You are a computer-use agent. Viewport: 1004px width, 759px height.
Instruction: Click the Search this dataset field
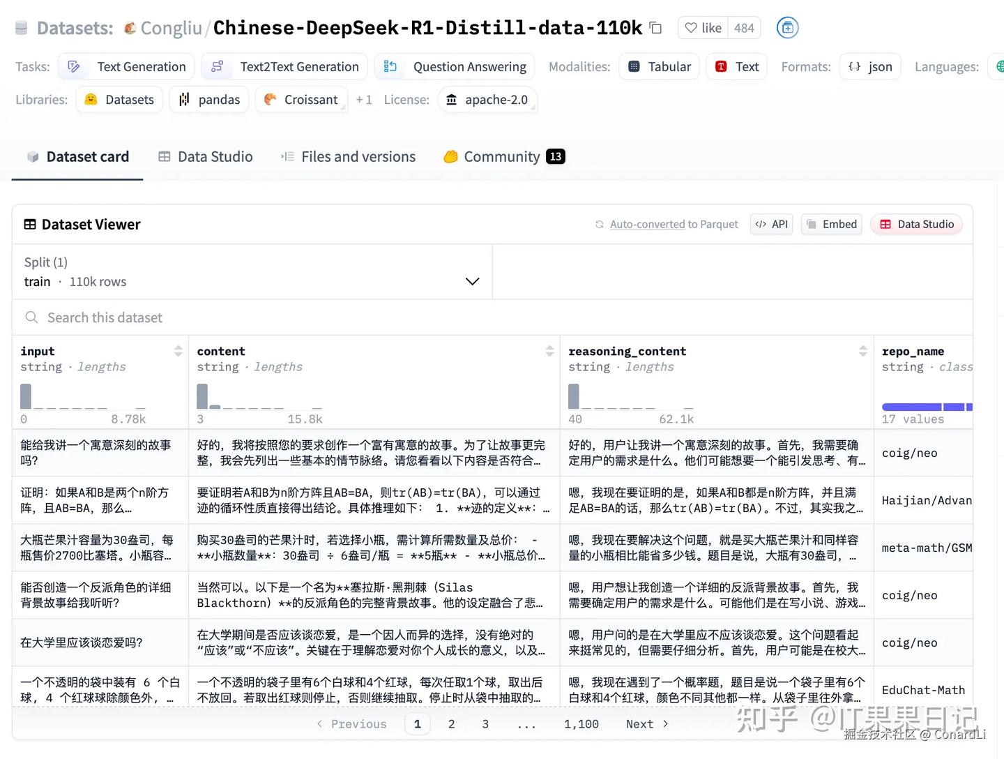(105, 317)
